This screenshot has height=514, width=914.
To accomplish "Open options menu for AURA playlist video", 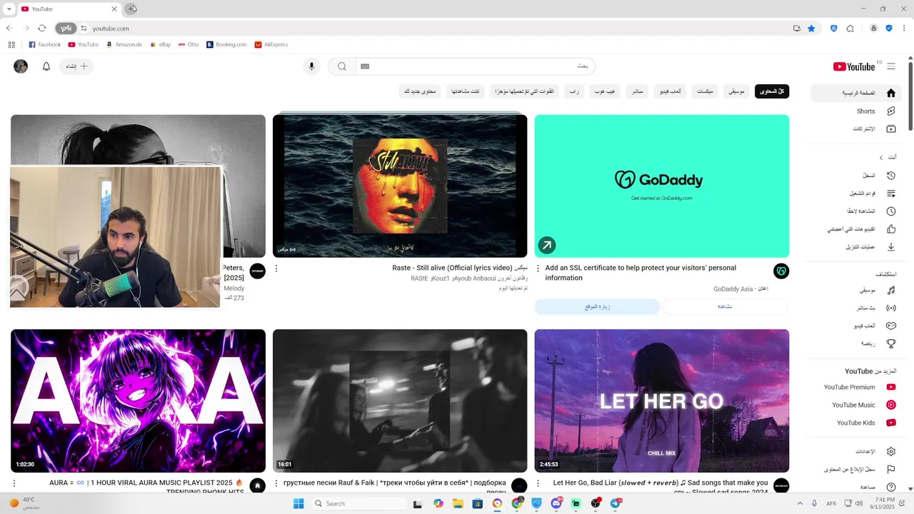I will [14, 483].
